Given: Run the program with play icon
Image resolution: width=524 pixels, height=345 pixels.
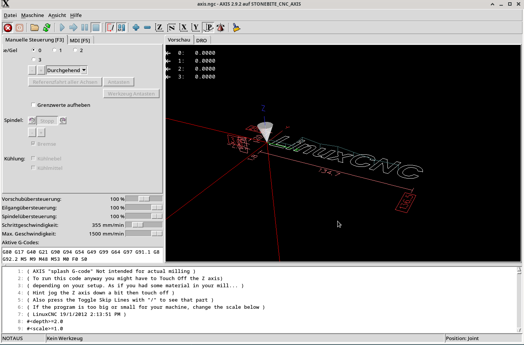Looking at the screenshot, I should [62, 28].
